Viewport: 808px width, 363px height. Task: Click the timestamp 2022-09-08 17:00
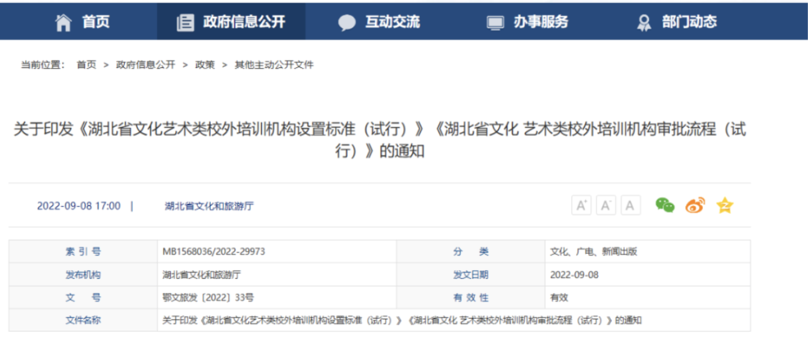click(x=79, y=206)
